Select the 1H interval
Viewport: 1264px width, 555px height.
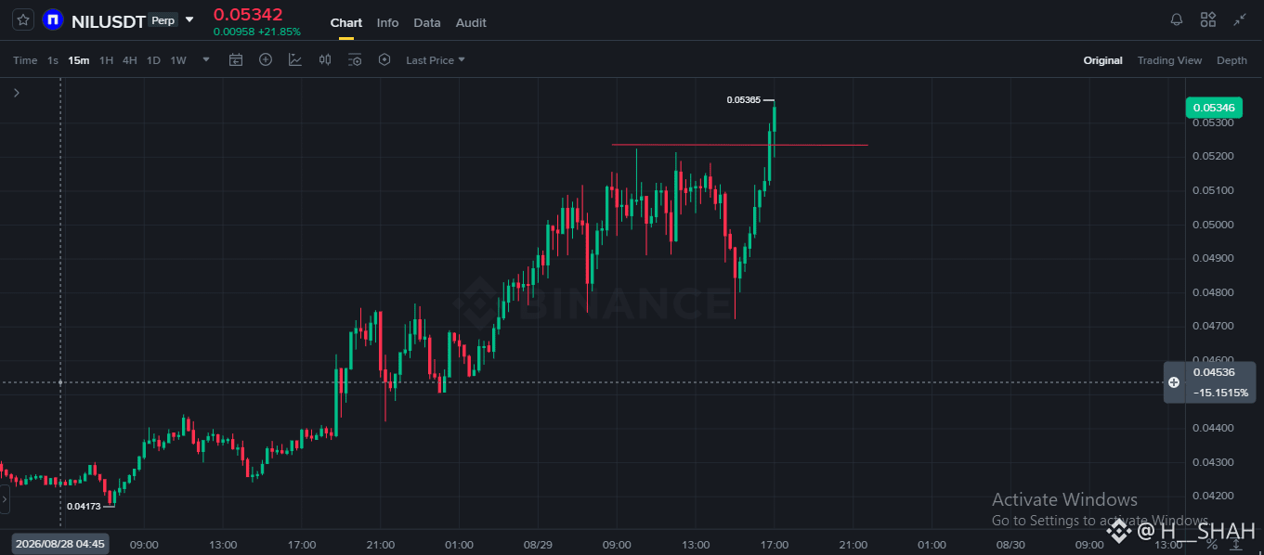106,60
